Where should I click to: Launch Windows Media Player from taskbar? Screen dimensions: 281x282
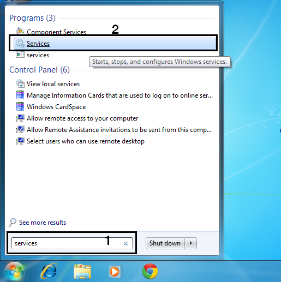pyautogui.click(x=116, y=272)
